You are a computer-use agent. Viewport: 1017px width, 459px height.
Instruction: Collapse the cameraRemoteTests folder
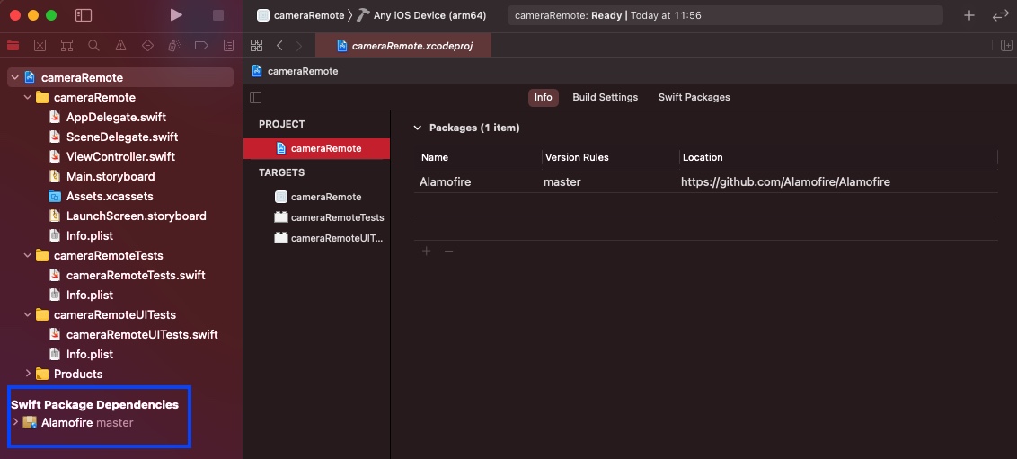point(27,255)
